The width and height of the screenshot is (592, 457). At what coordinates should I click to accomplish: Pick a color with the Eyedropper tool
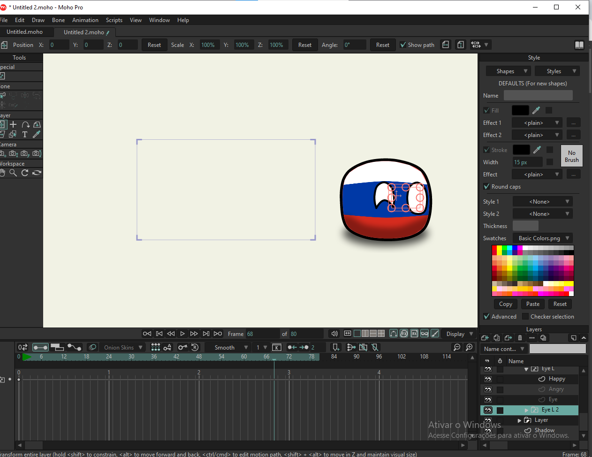click(x=36, y=134)
